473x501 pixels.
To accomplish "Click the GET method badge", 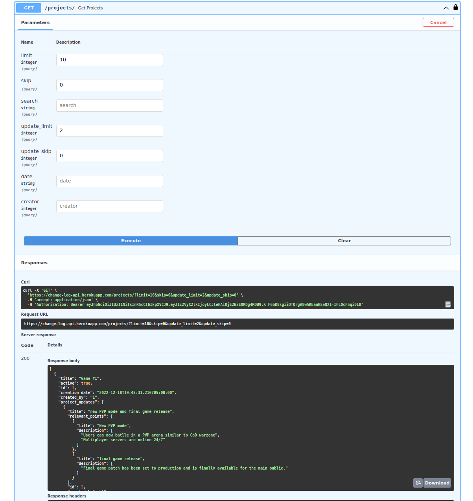I will click(29, 8).
